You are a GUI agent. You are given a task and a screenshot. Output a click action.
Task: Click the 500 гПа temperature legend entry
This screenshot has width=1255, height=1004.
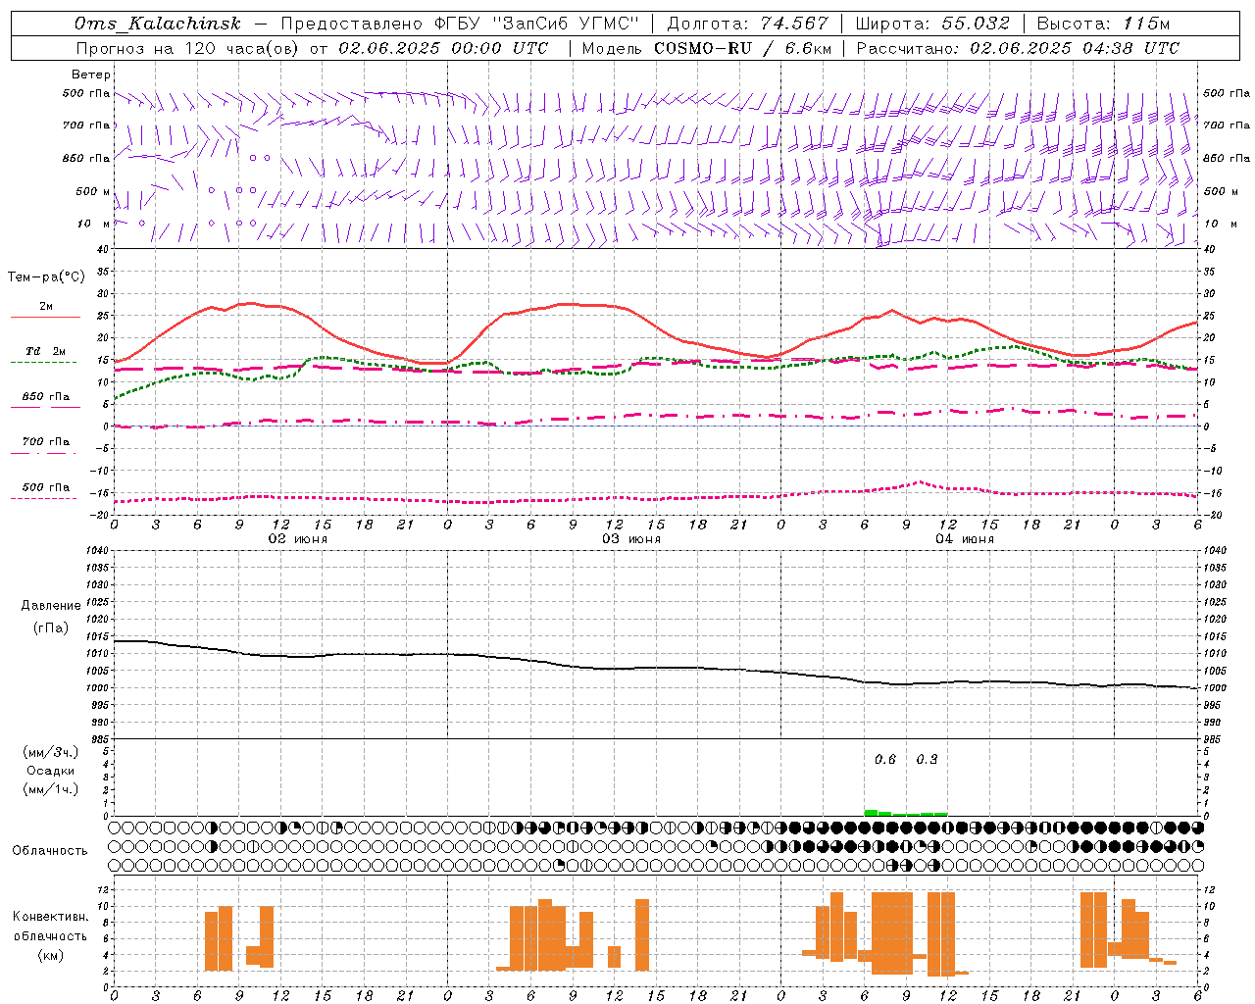(45, 487)
